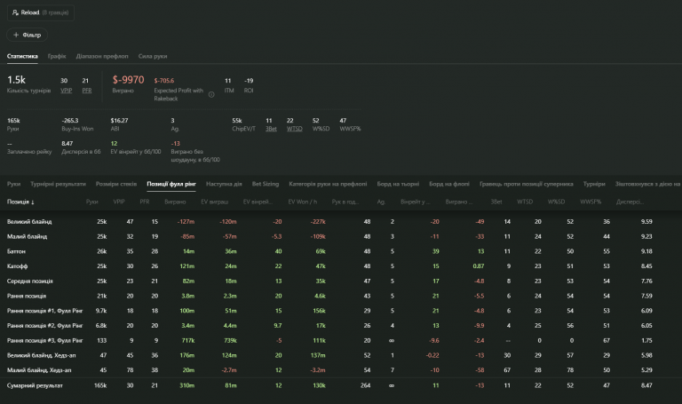Click the Баттон row label
The height and width of the screenshot is (404, 682).
click(16, 251)
